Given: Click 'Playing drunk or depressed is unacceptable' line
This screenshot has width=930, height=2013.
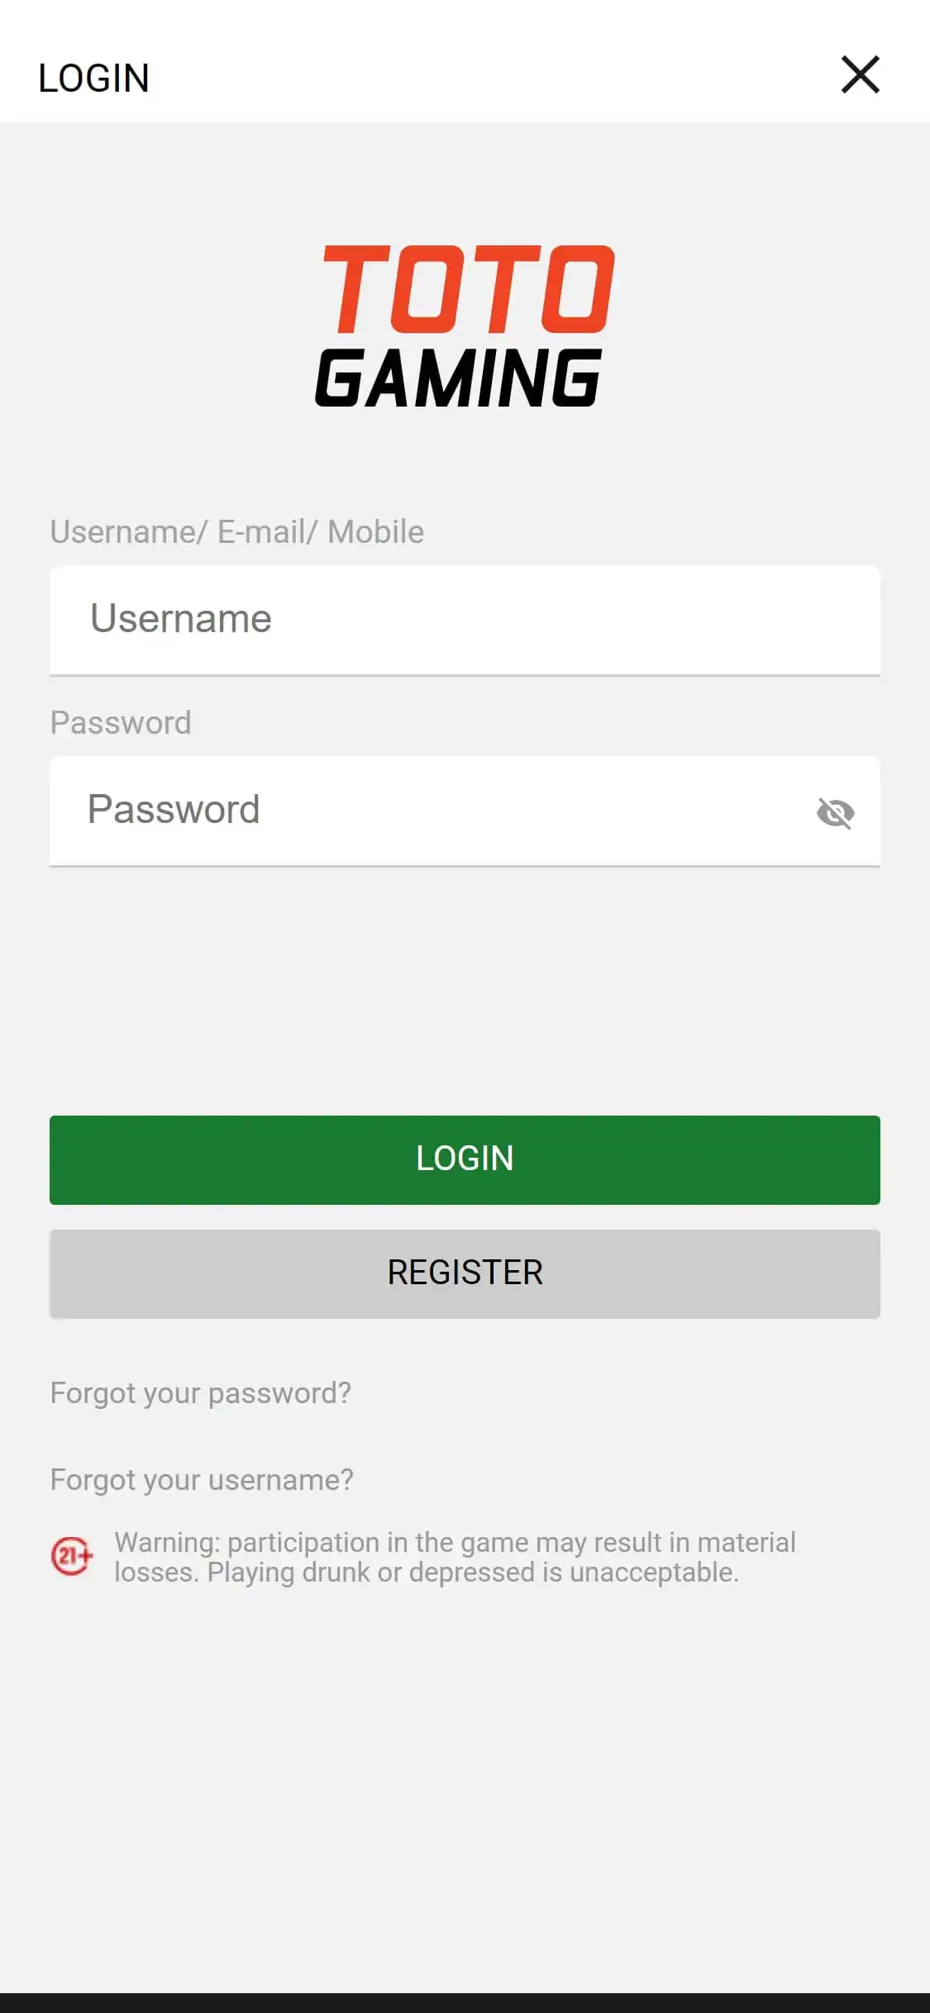Looking at the screenshot, I should point(472,1573).
